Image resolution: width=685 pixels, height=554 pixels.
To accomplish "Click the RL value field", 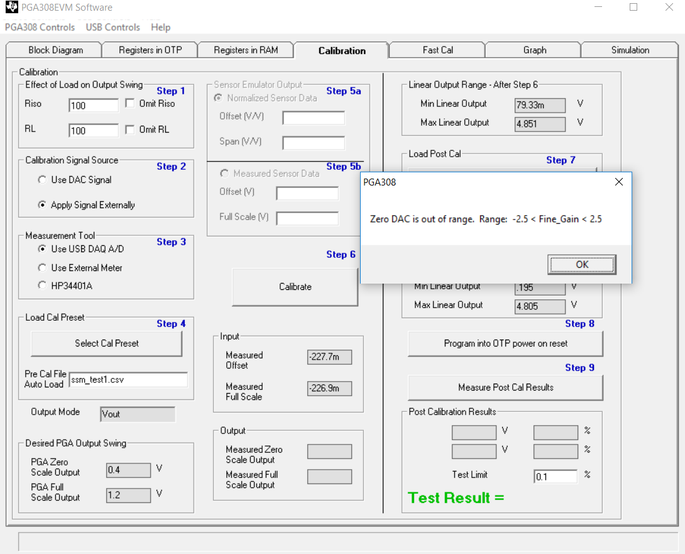I will [x=94, y=130].
